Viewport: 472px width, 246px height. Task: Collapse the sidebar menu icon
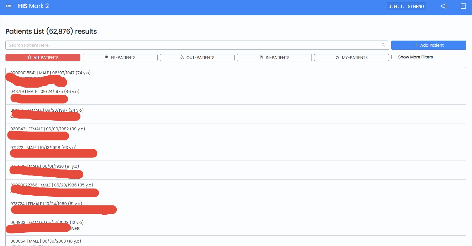point(8,6)
